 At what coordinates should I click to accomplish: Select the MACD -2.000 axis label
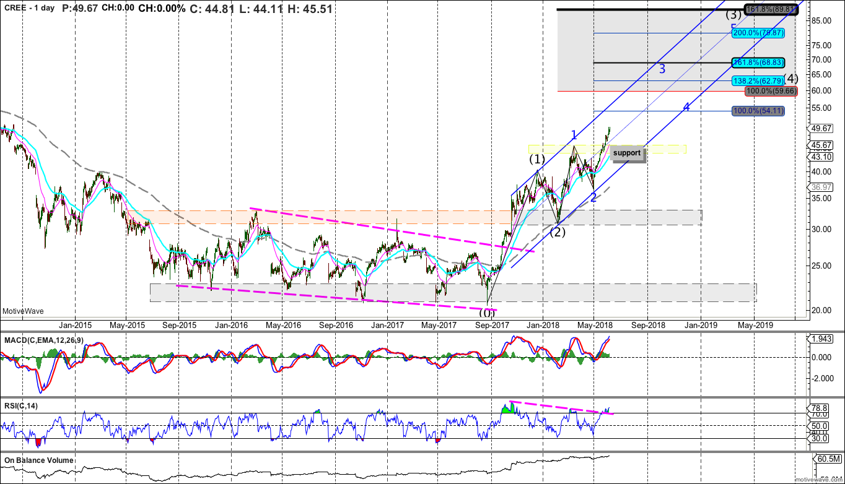[x=821, y=378]
